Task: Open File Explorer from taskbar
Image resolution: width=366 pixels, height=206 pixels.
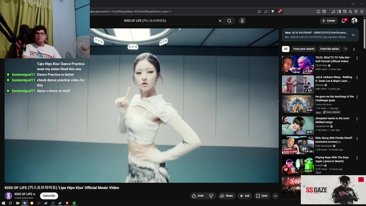Action: pos(17,203)
